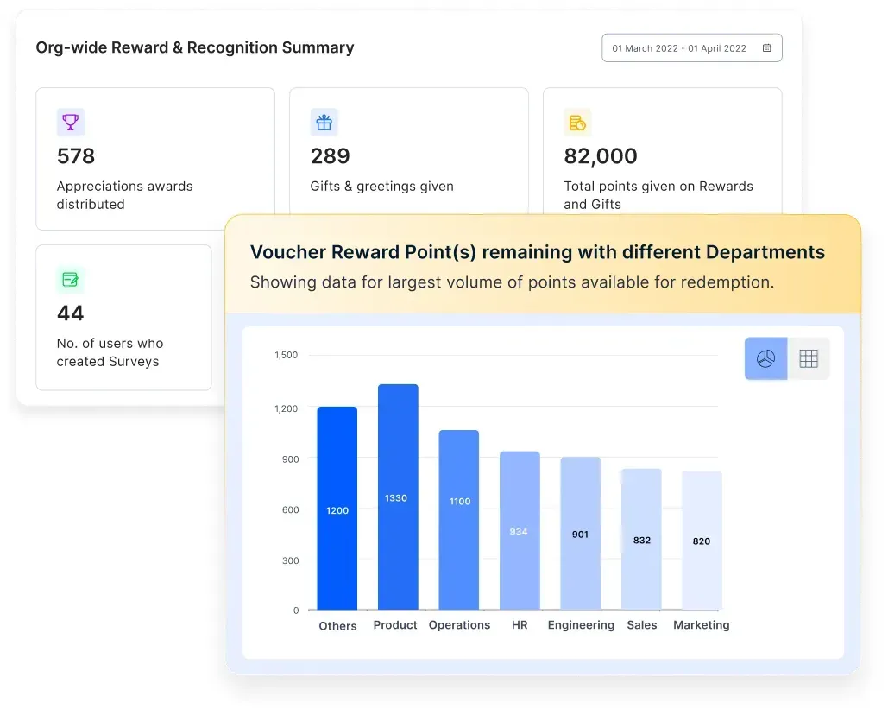Click the gift box icon
Viewport: 888px width, 715px height.
point(324,122)
